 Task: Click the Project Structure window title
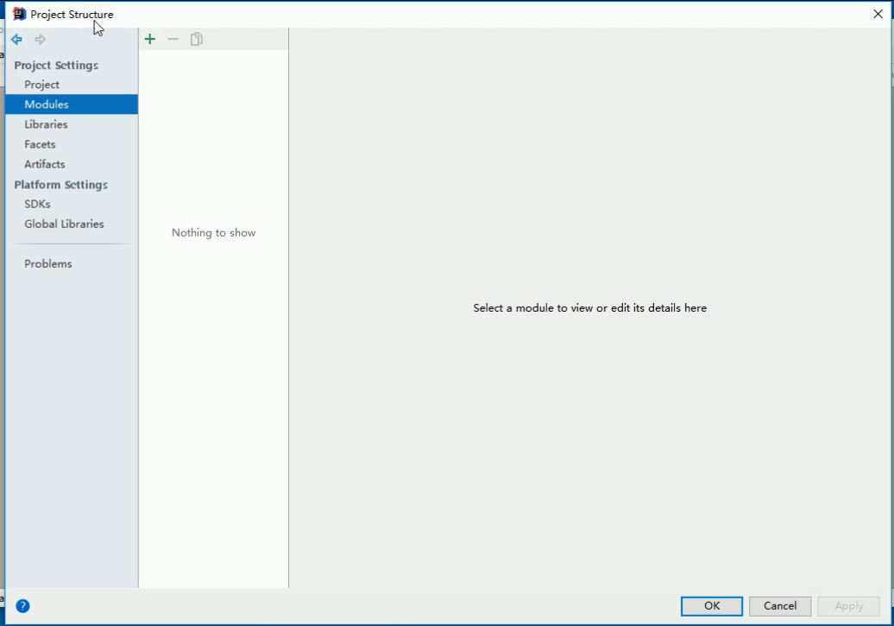[72, 15]
